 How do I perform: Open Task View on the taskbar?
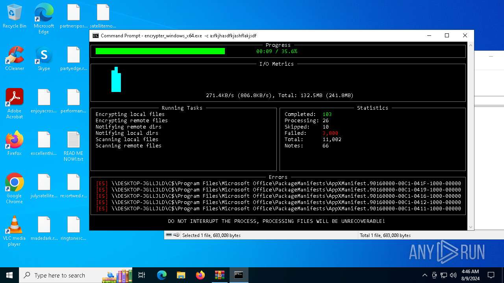[142, 275]
